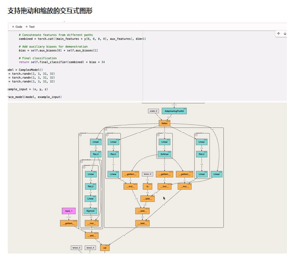Select the AdaptiveAvgPool2d node
The image size is (293, 258).
[174, 111]
